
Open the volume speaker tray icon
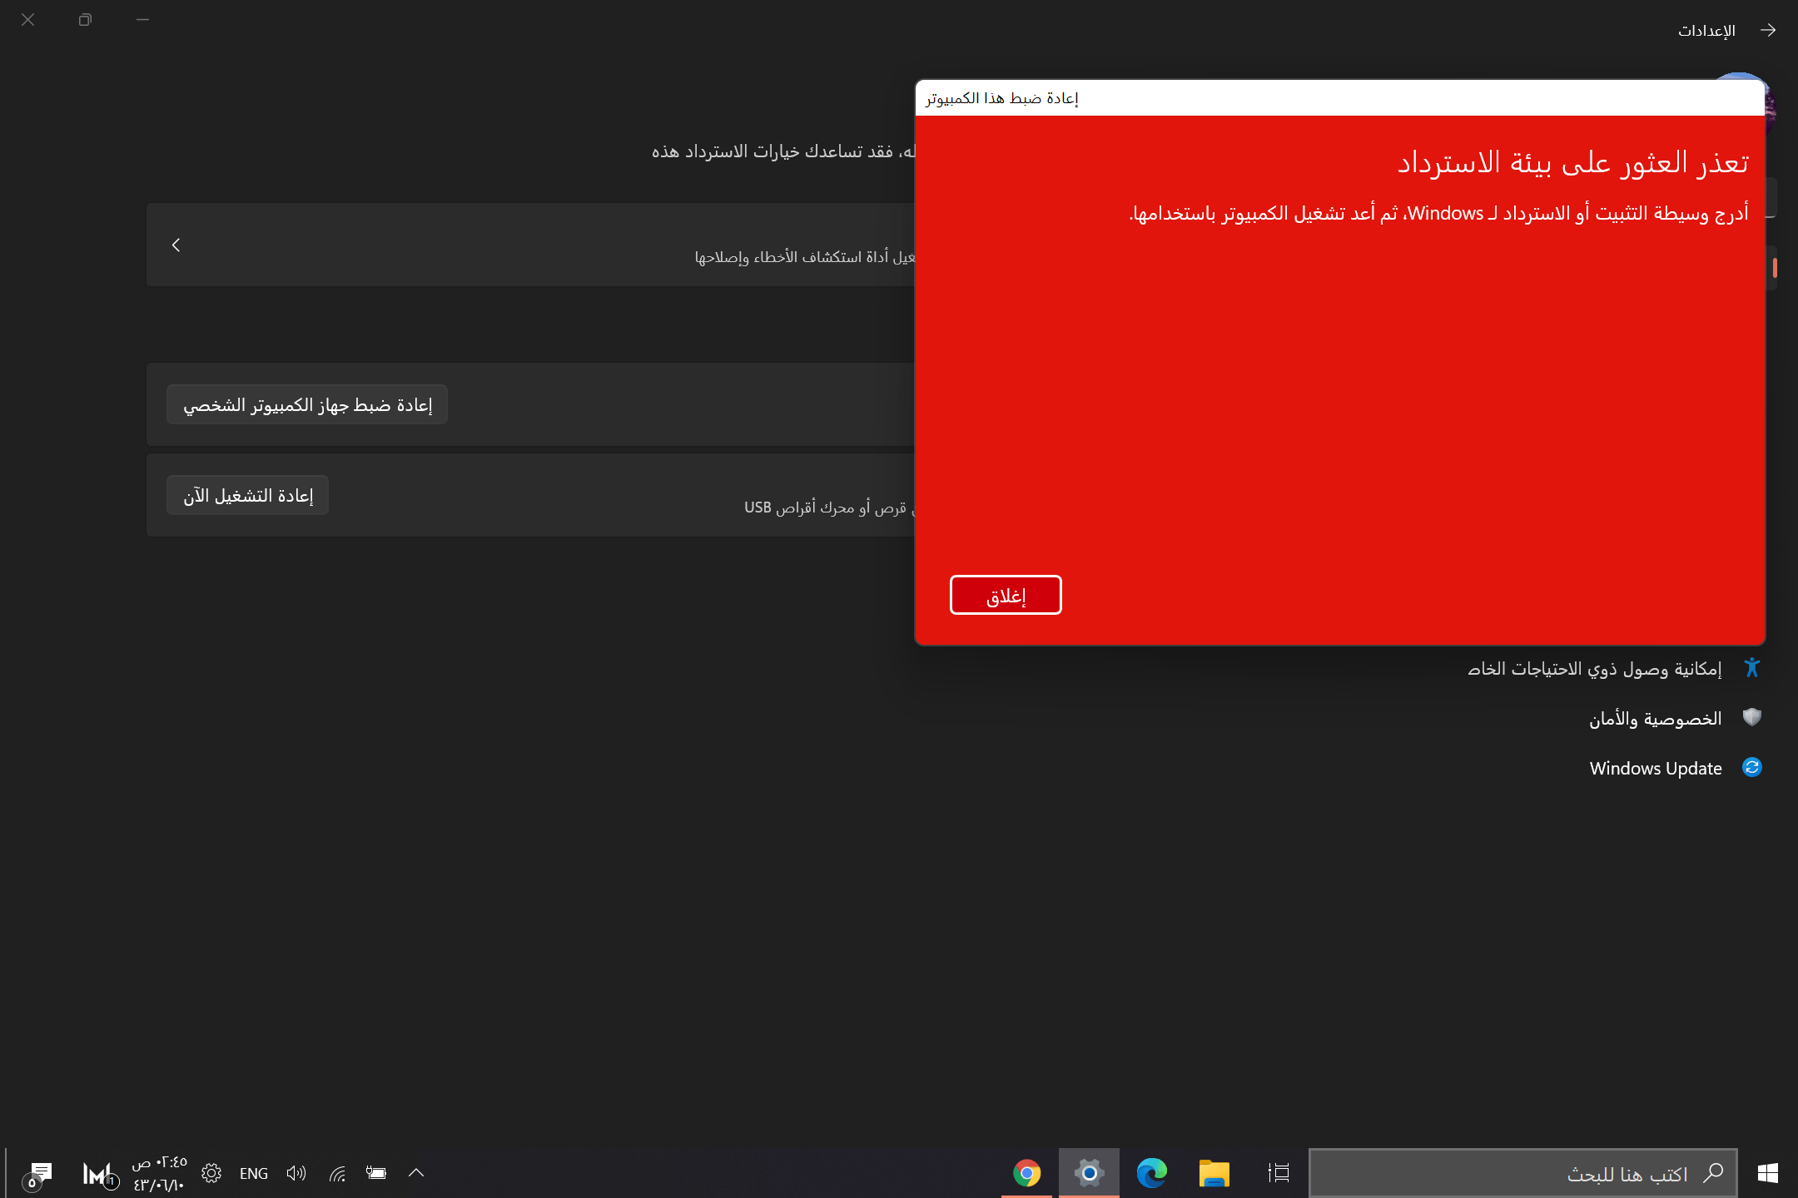point(296,1173)
